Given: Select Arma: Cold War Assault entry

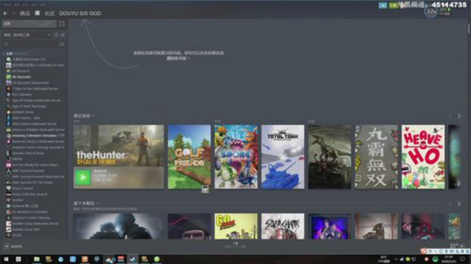Looking at the screenshot, I should (x=29, y=194).
